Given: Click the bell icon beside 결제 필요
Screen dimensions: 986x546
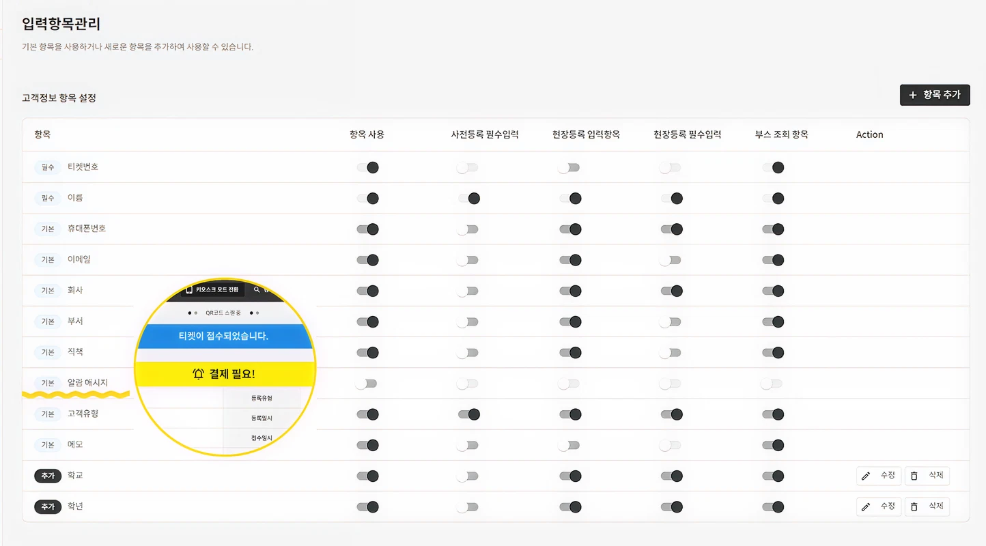Looking at the screenshot, I should coord(198,374).
